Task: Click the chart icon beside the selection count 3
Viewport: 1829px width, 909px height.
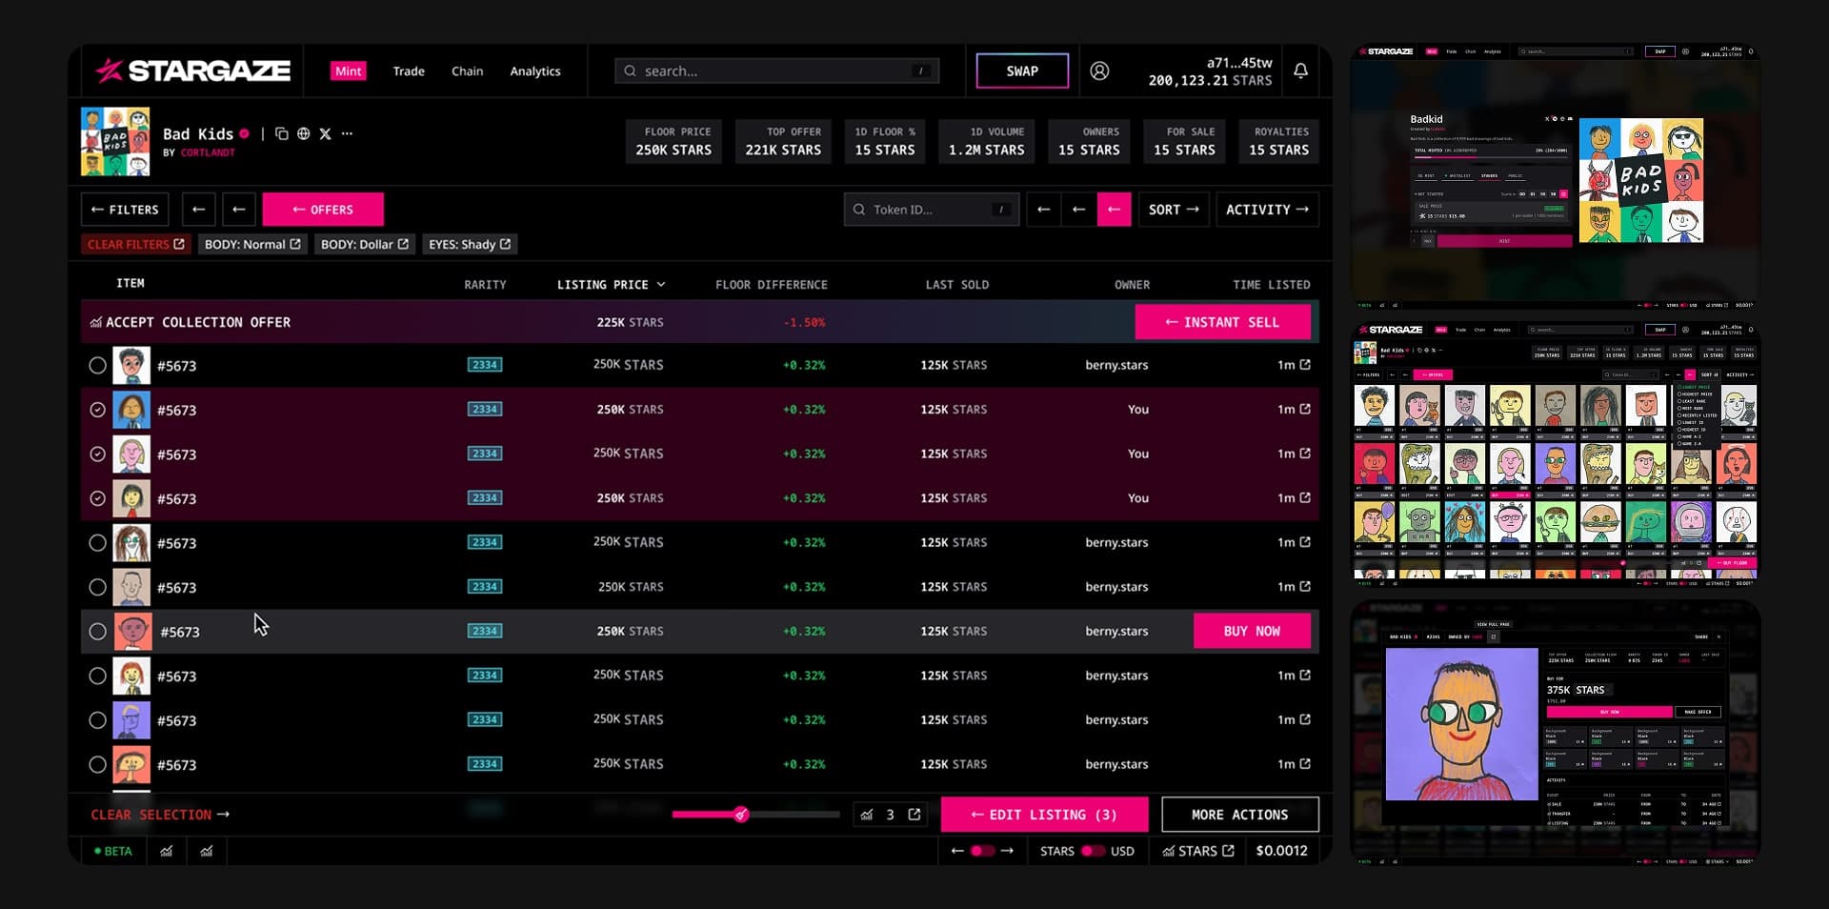Action: tap(867, 815)
